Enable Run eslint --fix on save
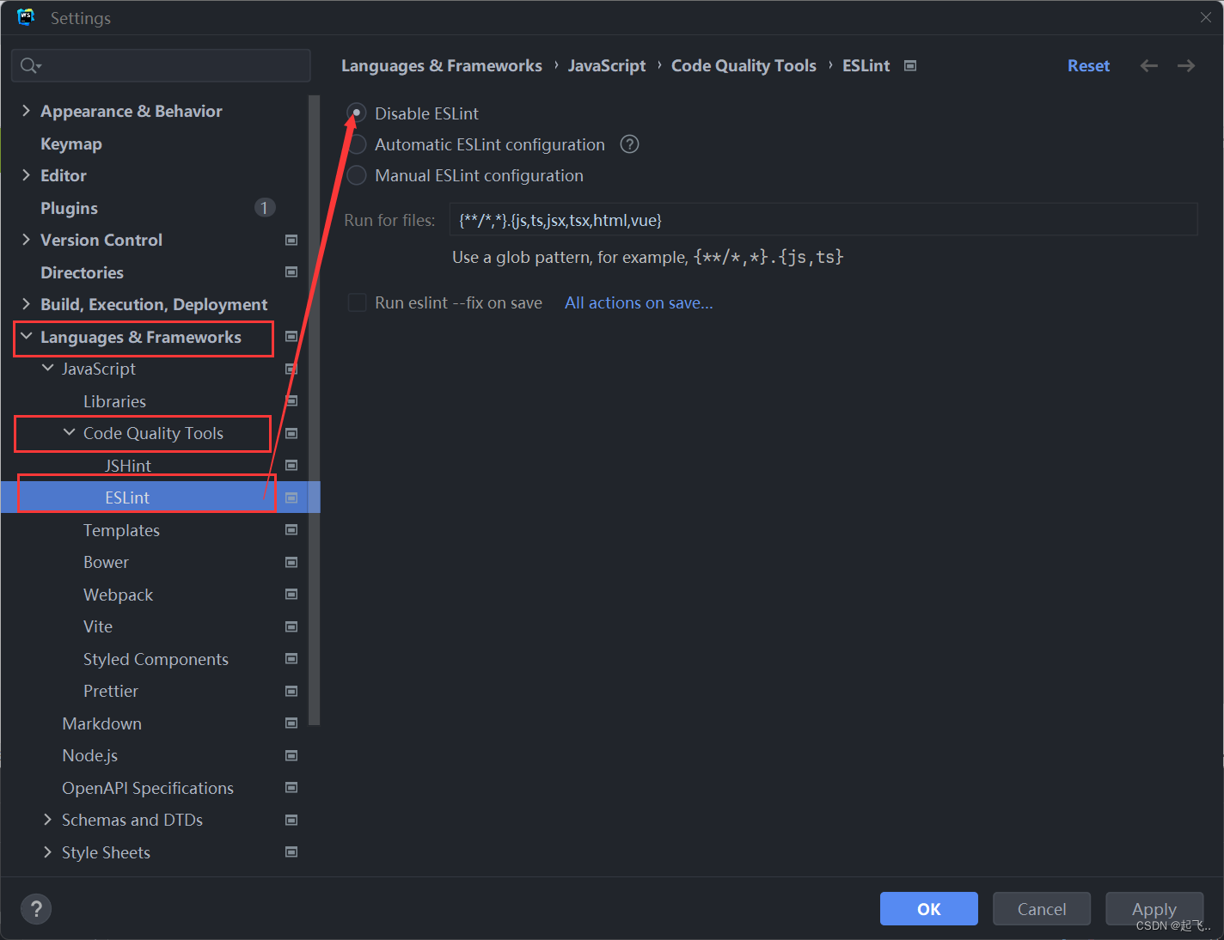The image size is (1224, 940). click(357, 302)
